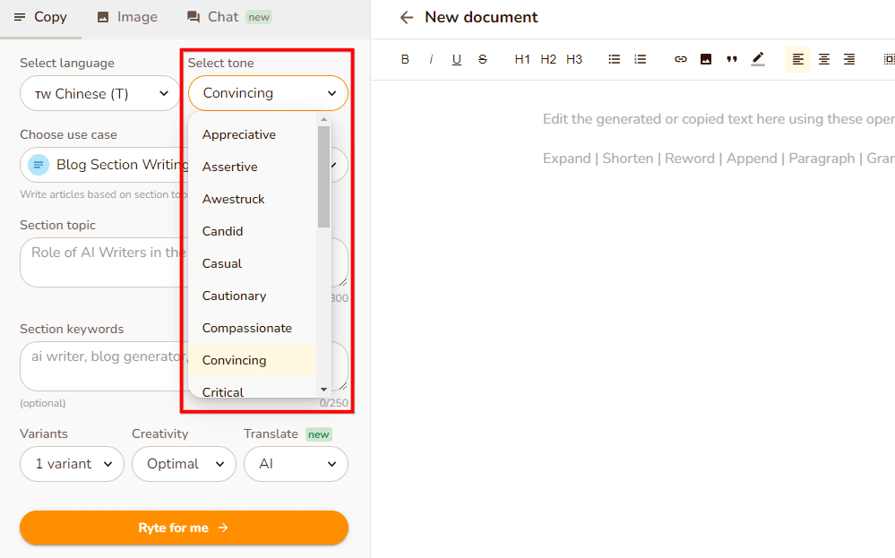Image resolution: width=895 pixels, height=558 pixels.
Task: Switch to the Image tab
Action: [x=127, y=17]
